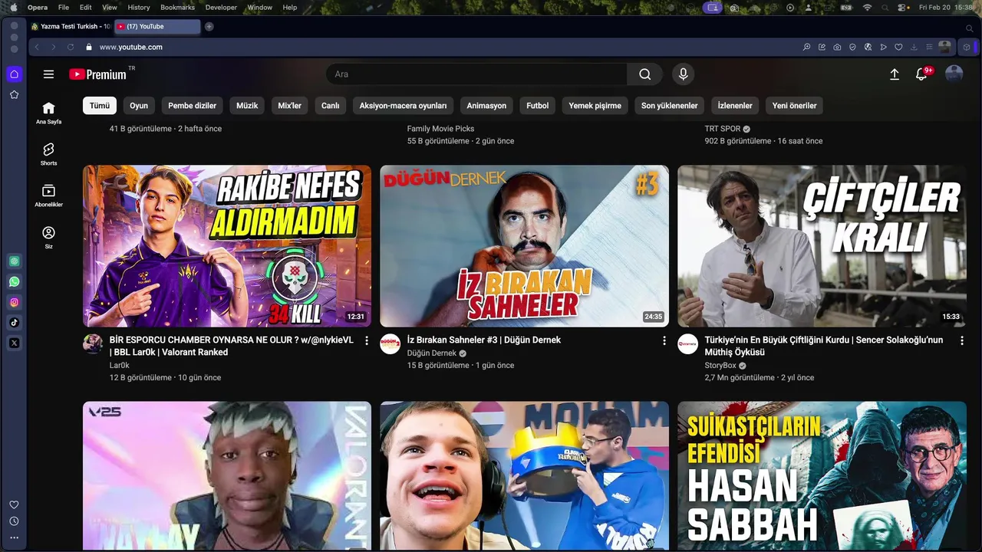The width and height of the screenshot is (982, 552).
Task: Go to YouTube Premium home via logo
Action: click(x=97, y=74)
